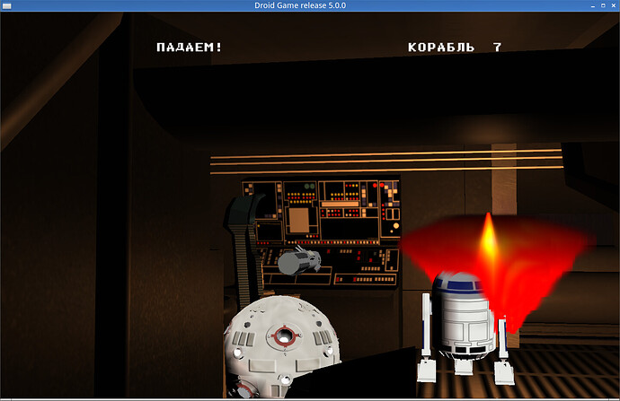
Task: Click the bright yellow core of the flame
Action: 488,240
